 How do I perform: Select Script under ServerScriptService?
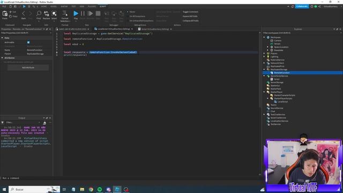tap(277, 79)
